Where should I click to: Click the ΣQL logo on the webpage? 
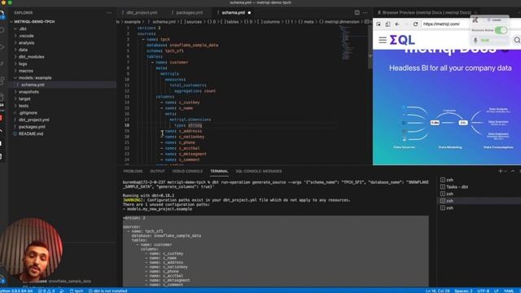click(402, 40)
